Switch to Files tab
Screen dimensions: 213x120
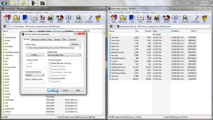(50, 39)
